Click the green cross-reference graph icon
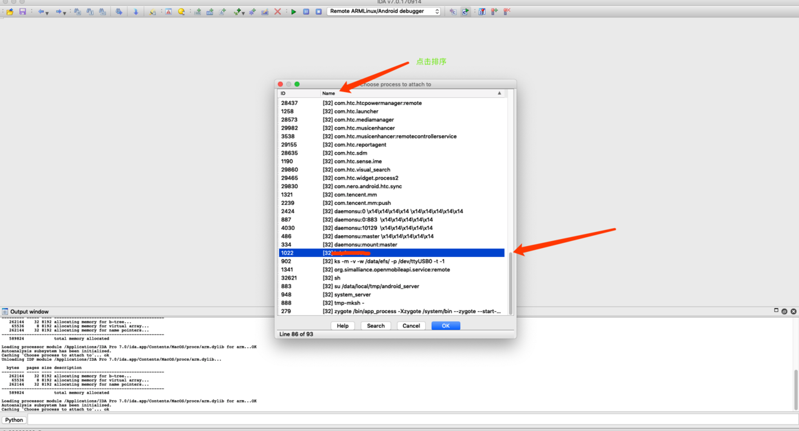The image size is (799, 431). [238, 12]
